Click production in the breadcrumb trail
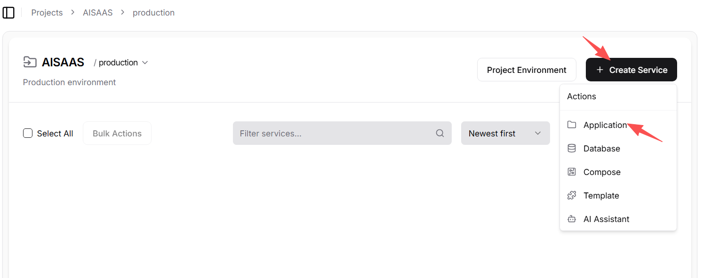Image resolution: width=703 pixels, height=278 pixels. pos(153,13)
